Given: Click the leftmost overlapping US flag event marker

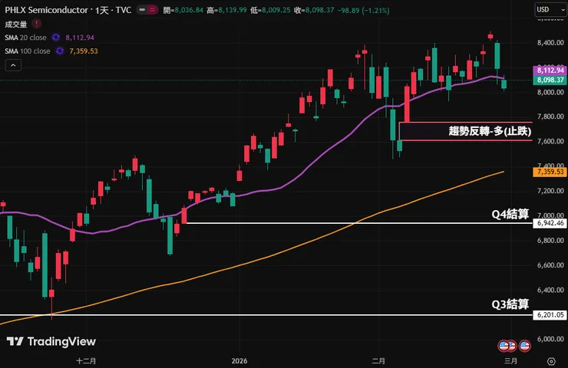Looking at the screenshot, I should pyautogui.click(x=504, y=346).
